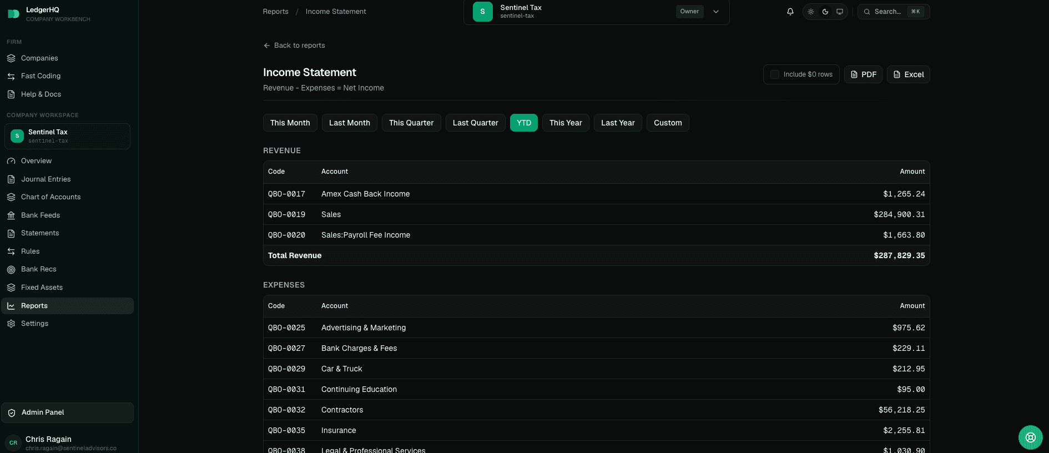
Task: Export the report as PDF
Action: (863, 74)
